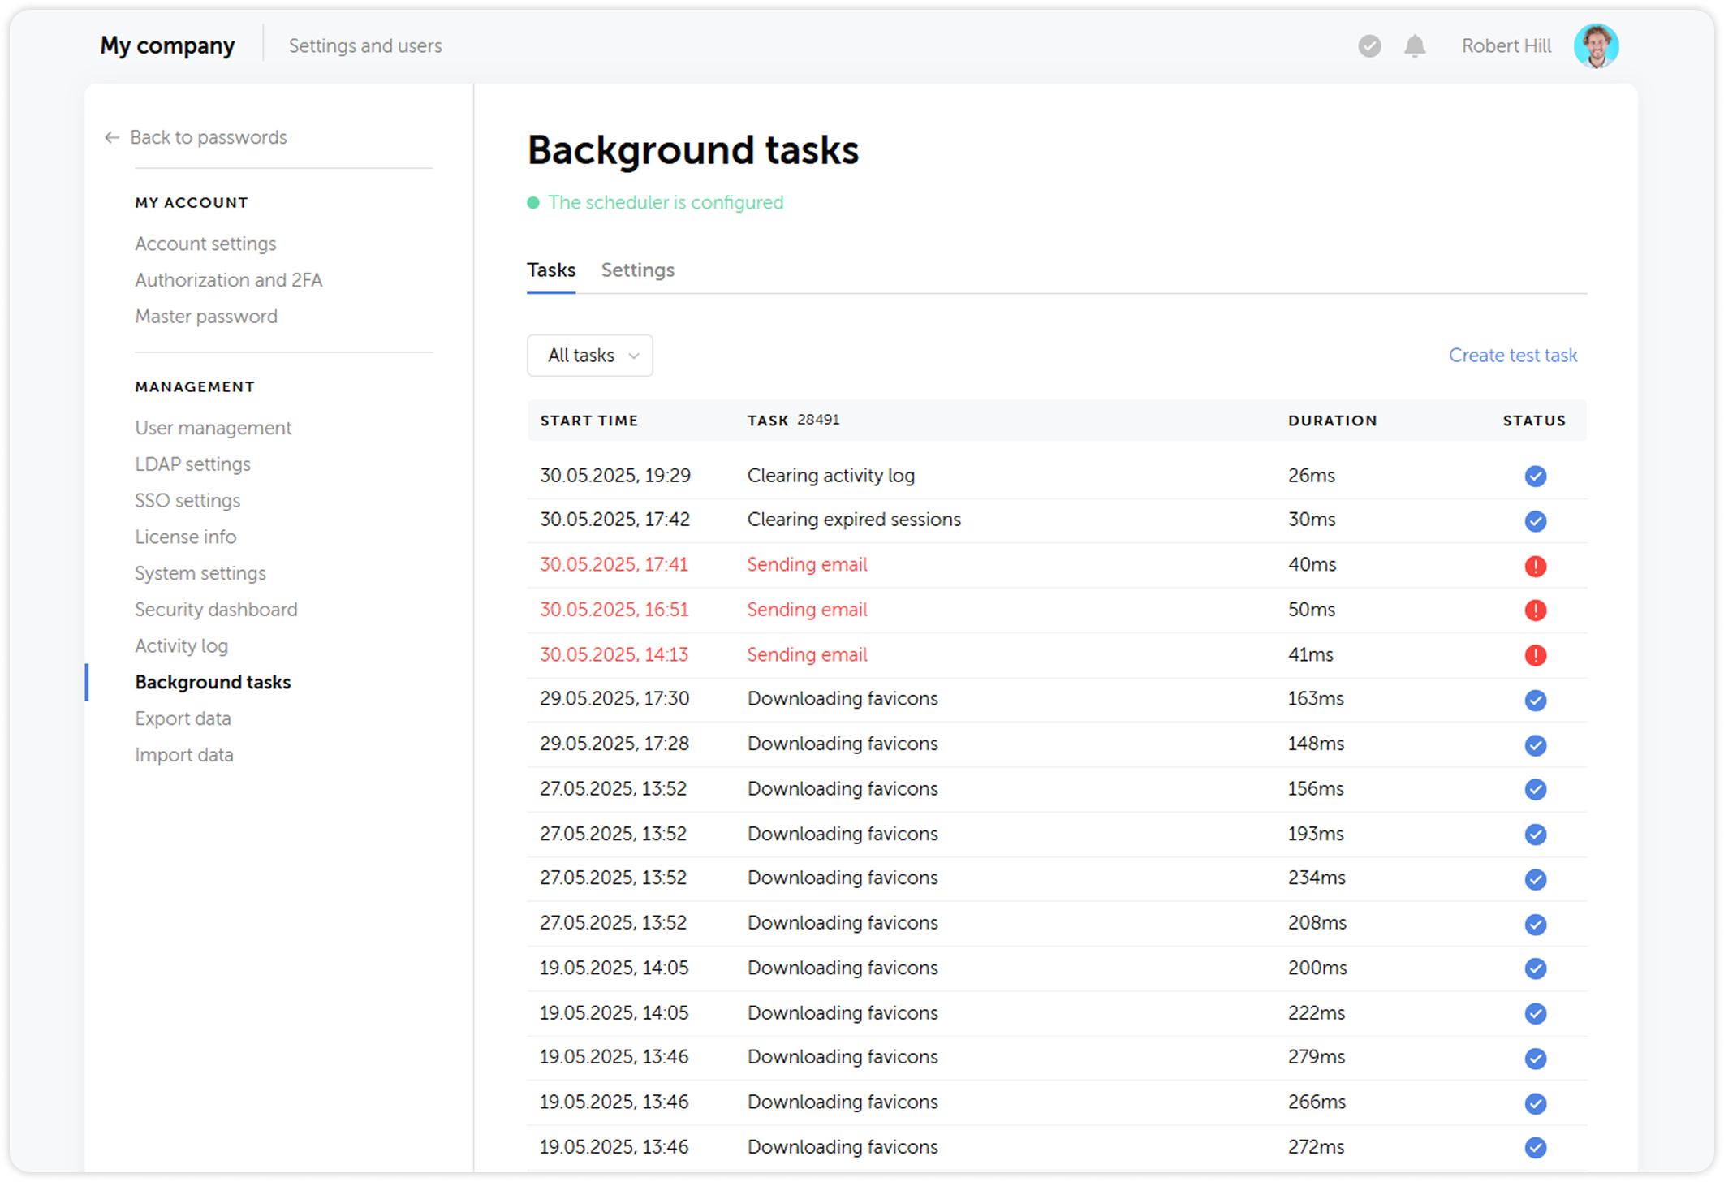Open Robert Hill profile avatar
The width and height of the screenshot is (1724, 1182).
tap(1596, 46)
